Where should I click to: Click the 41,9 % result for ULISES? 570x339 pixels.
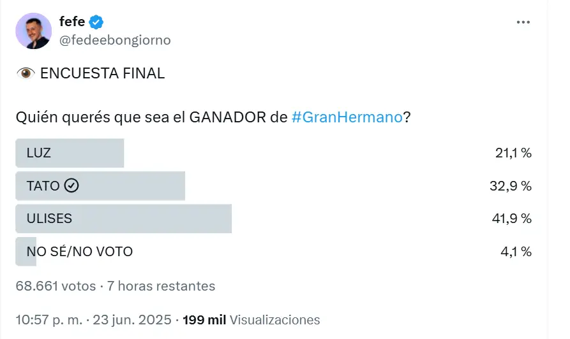[511, 219]
